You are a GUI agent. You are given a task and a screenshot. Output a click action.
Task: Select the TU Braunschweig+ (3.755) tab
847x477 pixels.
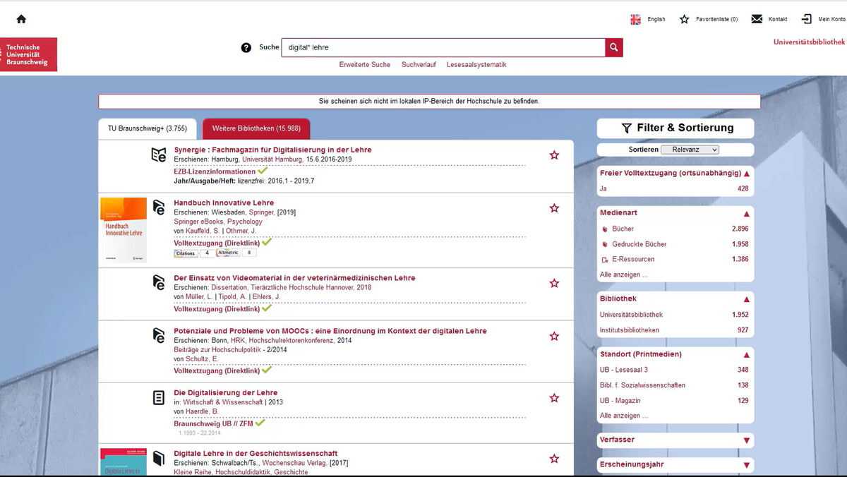click(148, 128)
